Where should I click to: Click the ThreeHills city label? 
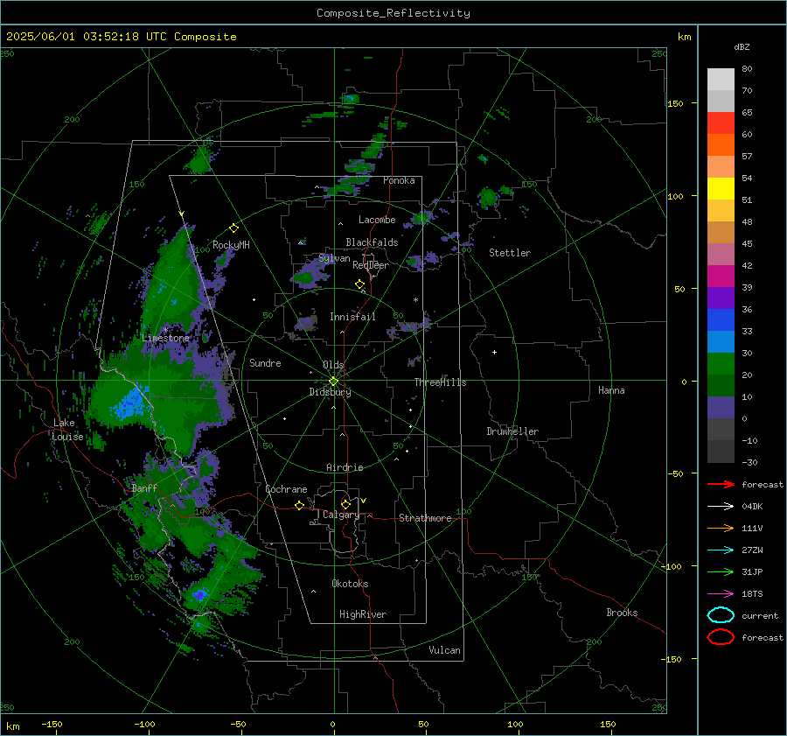coord(440,382)
